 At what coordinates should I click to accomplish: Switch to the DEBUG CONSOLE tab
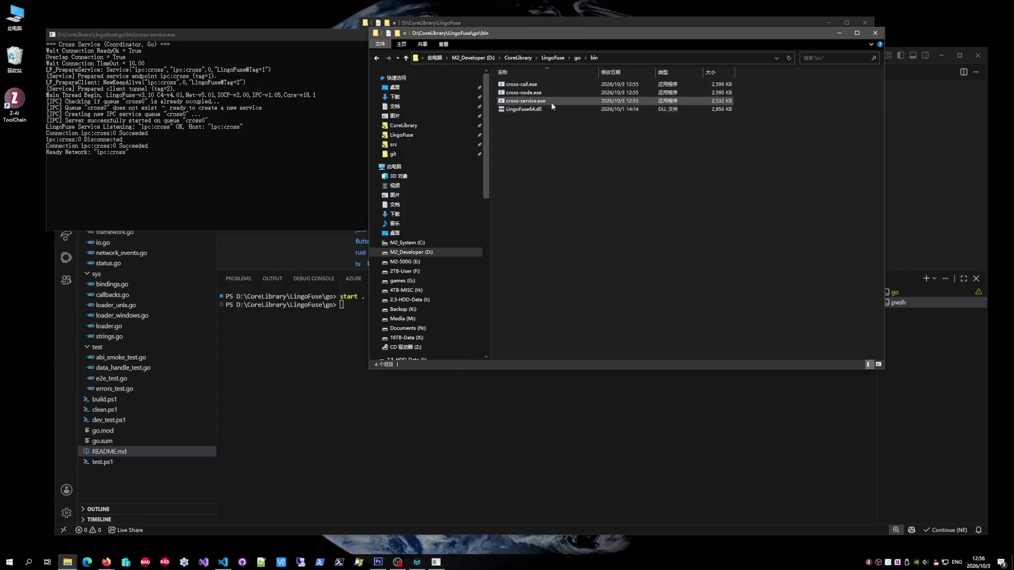(x=314, y=278)
